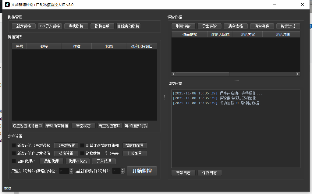Click 导出评论 to export comments

tap(209, 26)
